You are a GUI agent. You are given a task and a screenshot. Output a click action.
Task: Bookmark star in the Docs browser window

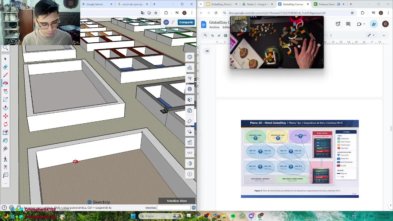tap(352, 13)
